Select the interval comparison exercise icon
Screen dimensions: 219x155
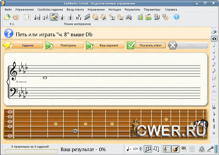(x=37, y=17)
